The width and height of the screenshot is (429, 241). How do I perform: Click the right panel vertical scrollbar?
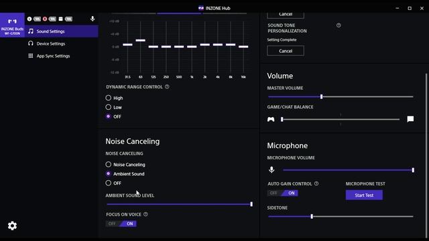426,155
